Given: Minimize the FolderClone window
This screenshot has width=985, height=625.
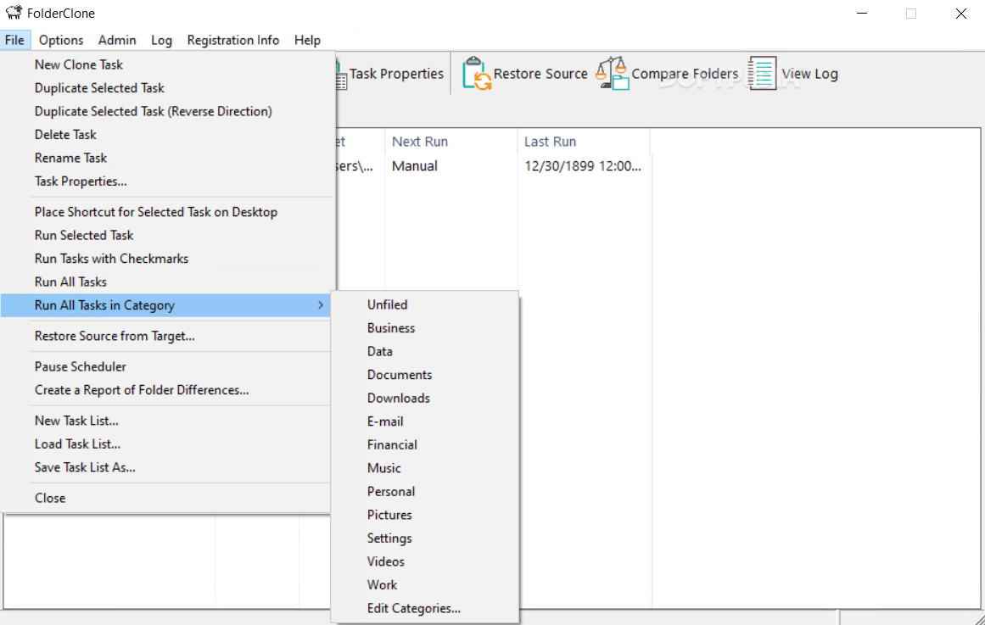Looking at the screenshot, I should coord(862,14).
